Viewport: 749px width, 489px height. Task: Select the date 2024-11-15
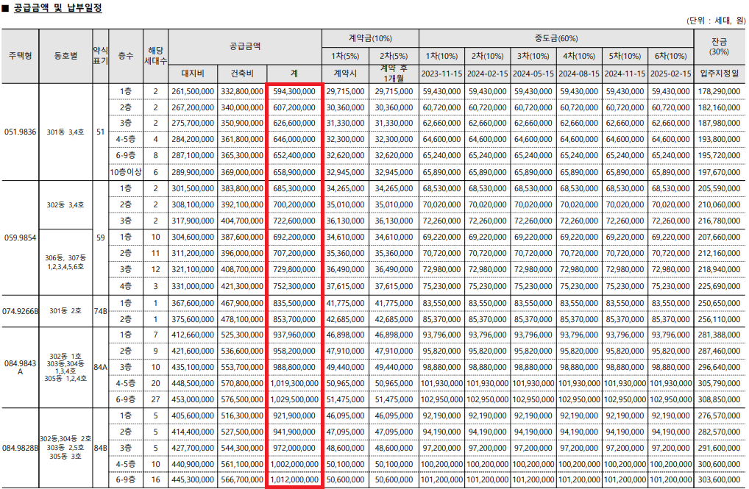[625, 74]
